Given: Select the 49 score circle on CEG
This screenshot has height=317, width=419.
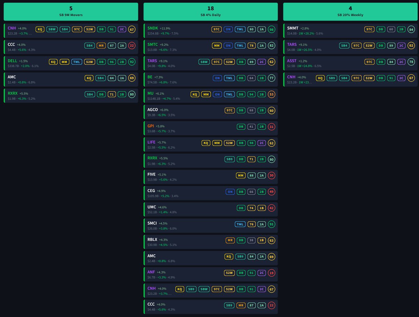Looking at the screenshot, I should (x=271, y=192).
